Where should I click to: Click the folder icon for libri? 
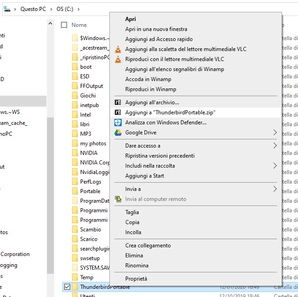75,124
